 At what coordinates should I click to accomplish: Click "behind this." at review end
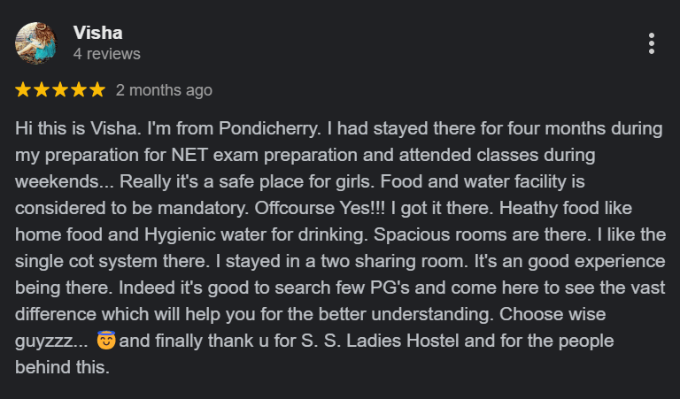tap(62, 367)
